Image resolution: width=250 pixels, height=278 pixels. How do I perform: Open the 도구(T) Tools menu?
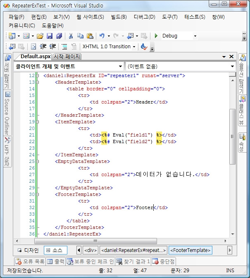tap(170, 17)
